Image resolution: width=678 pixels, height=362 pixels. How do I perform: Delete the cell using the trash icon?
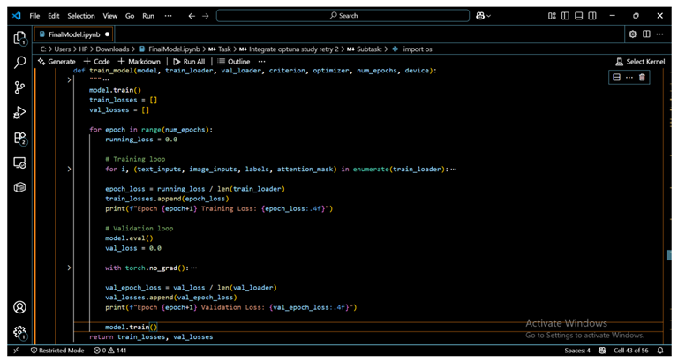coord(642,78)
